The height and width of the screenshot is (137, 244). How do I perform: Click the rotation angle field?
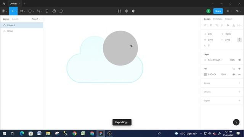(211, 46)
